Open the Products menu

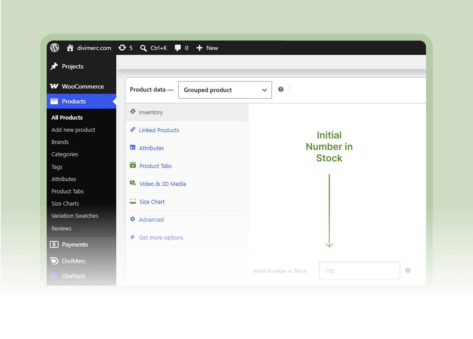coord(82,101)
